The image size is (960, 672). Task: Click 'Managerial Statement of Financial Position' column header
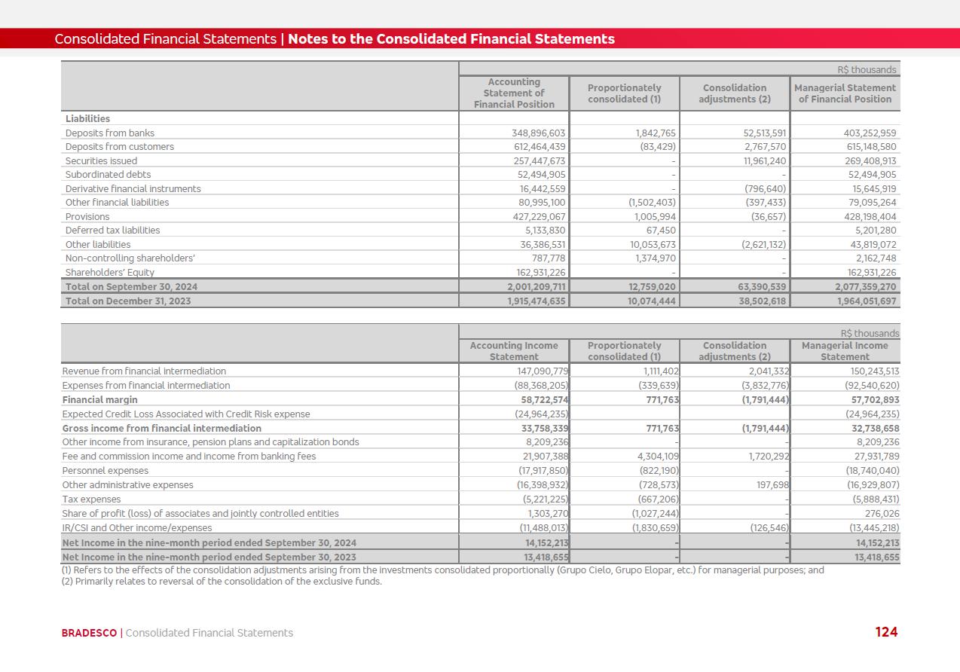click(x=845, y=93)
